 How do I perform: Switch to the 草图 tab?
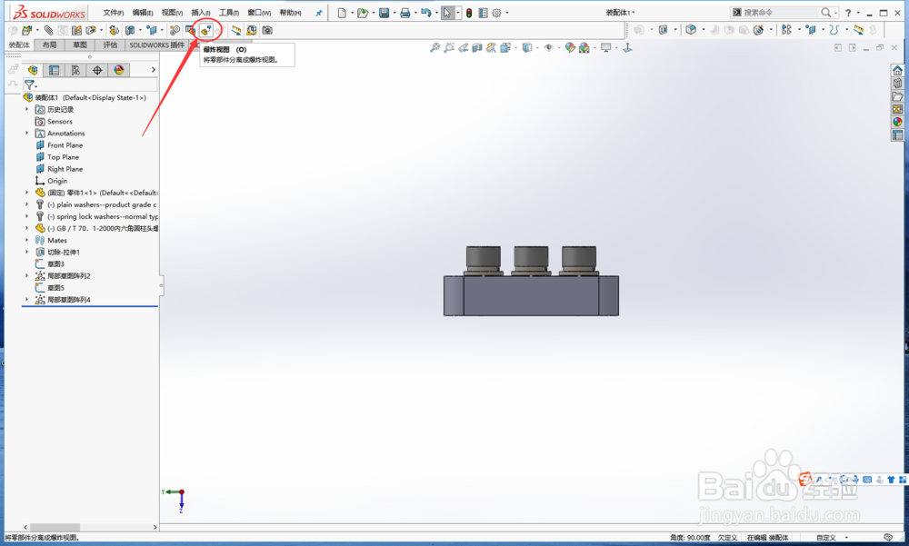tap(79, 45)
